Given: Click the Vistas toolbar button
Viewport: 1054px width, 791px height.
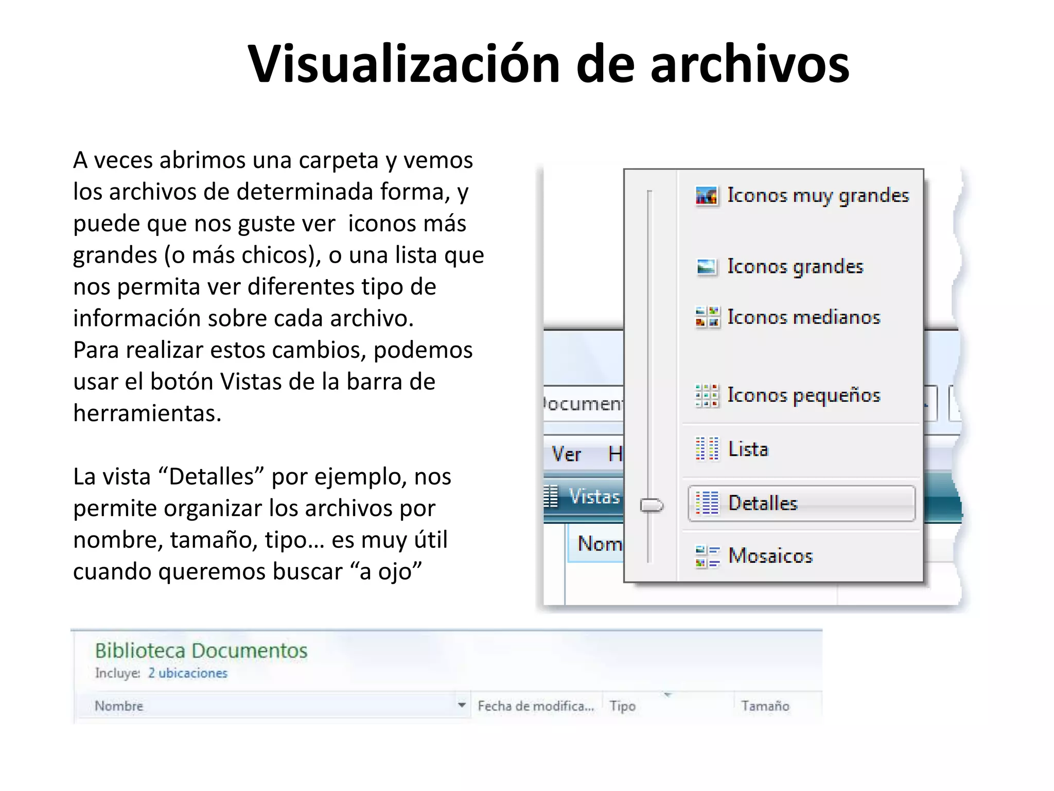Looking at the screenshot, I should [584, 497].
